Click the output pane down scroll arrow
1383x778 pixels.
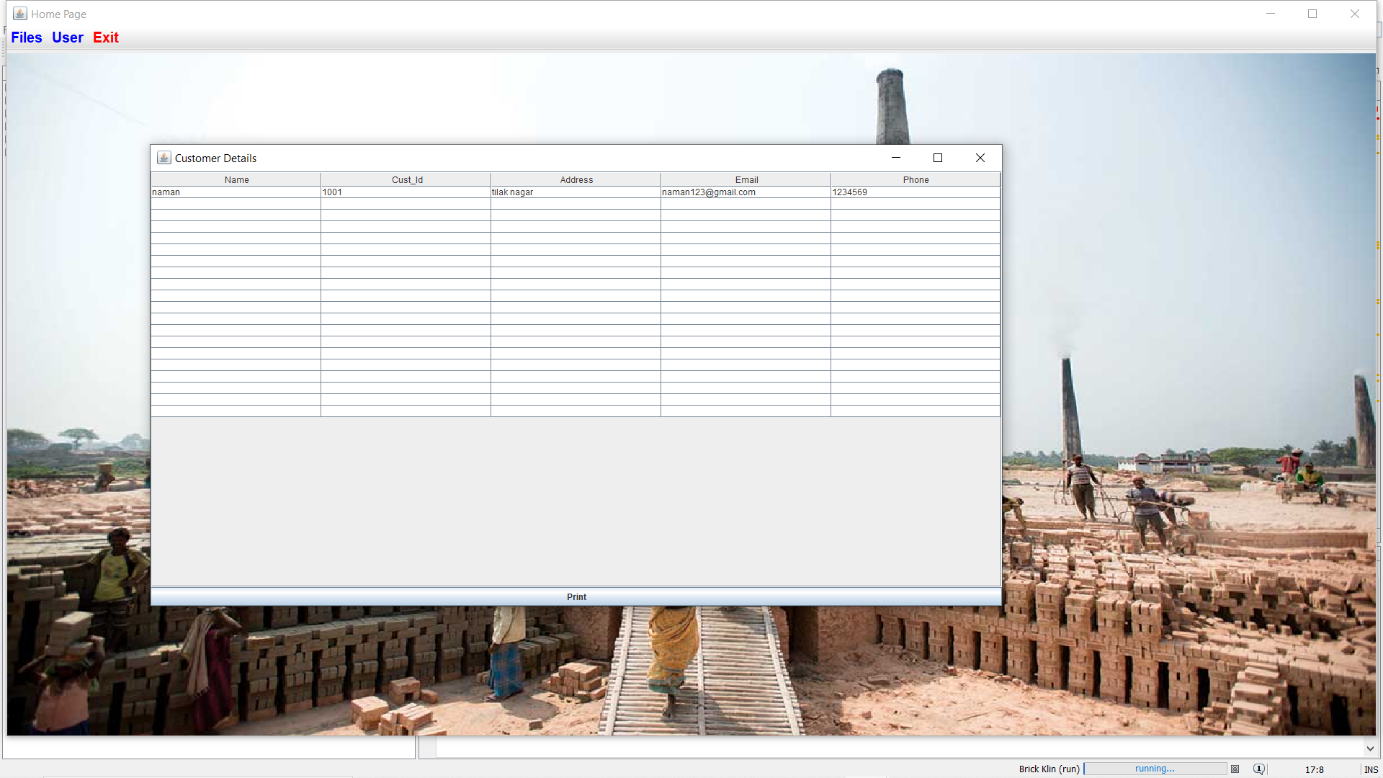tap(1370, 748)
